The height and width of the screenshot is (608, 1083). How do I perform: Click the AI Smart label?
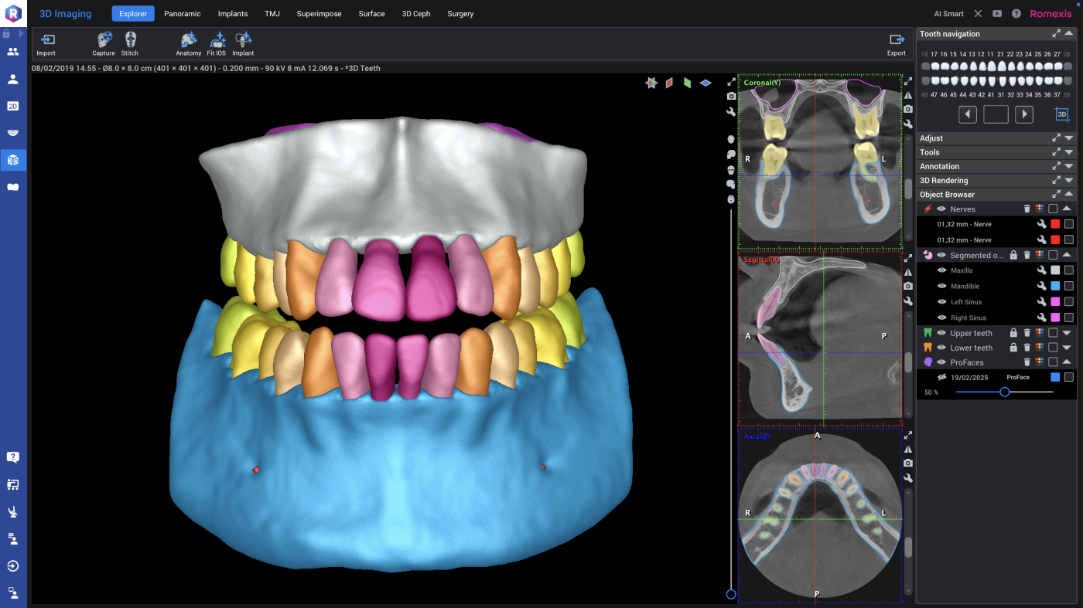click(x=948, y=14)
